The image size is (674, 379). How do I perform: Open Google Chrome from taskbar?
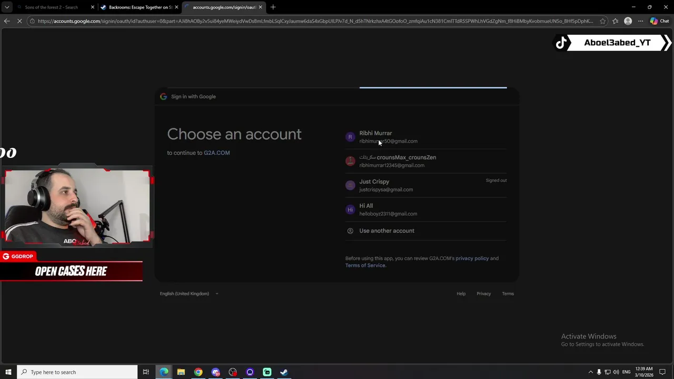[198, 372]
